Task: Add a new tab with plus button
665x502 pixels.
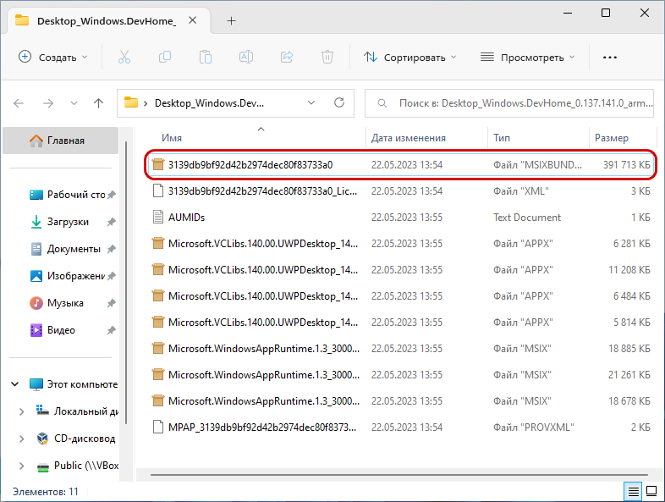Action: pyautogui.click(x=232, y=20)
